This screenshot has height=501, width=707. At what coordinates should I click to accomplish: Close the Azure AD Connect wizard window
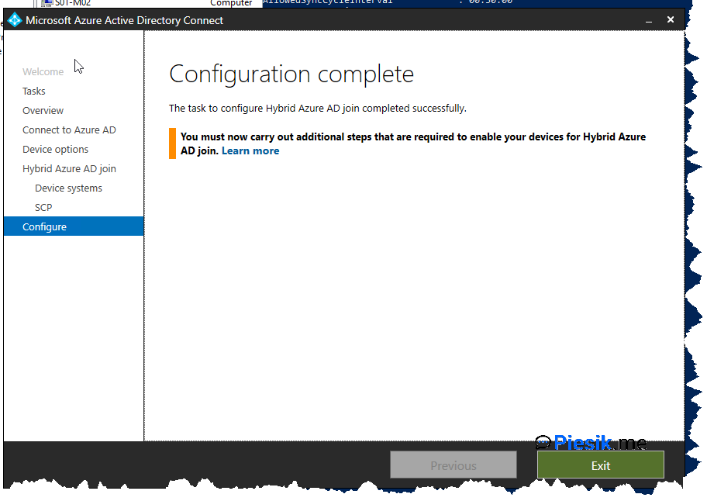click(671, 19)
